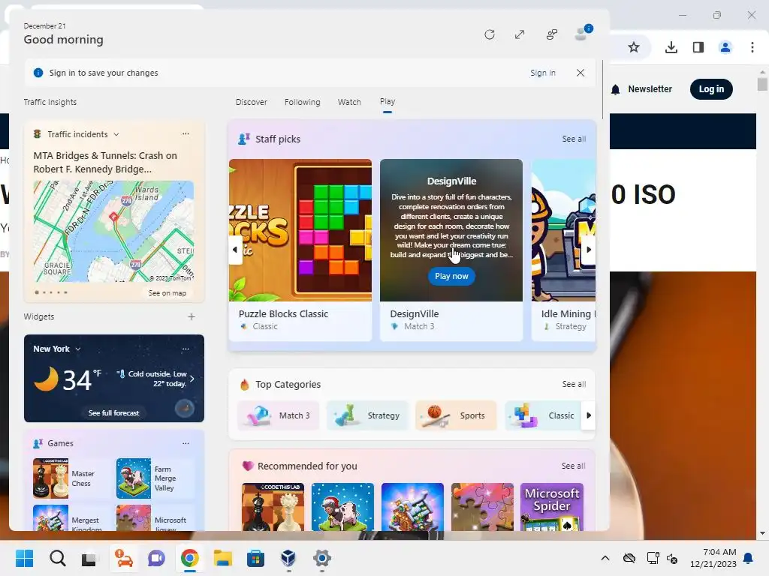Image resolution: width=769 pixels, height=576 pixels.
Task: Open Microsoft Spider recommended game
Action: coord(552,507)
